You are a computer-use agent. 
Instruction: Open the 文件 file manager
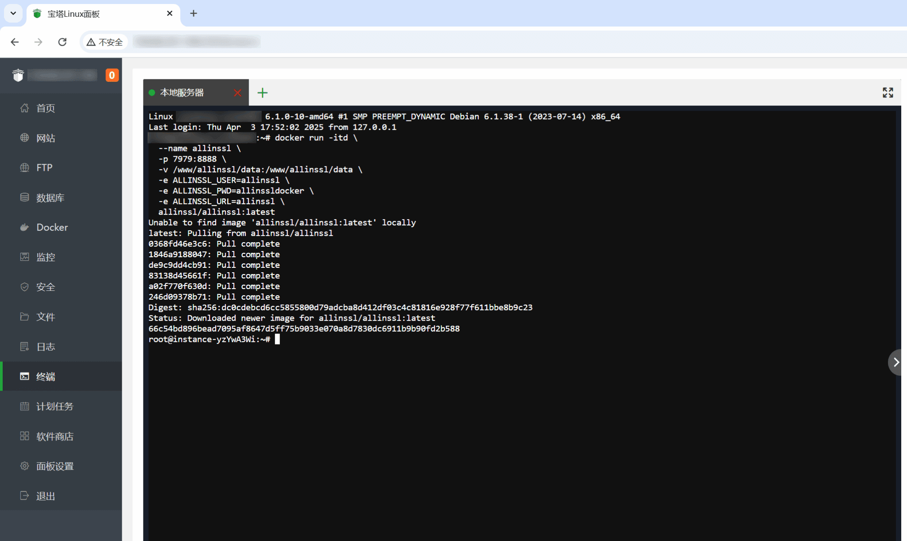point(45,317)
